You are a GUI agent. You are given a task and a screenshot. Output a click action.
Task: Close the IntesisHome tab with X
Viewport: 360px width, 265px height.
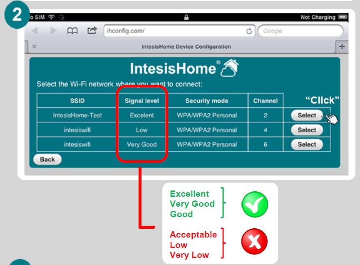click(35, 47)
